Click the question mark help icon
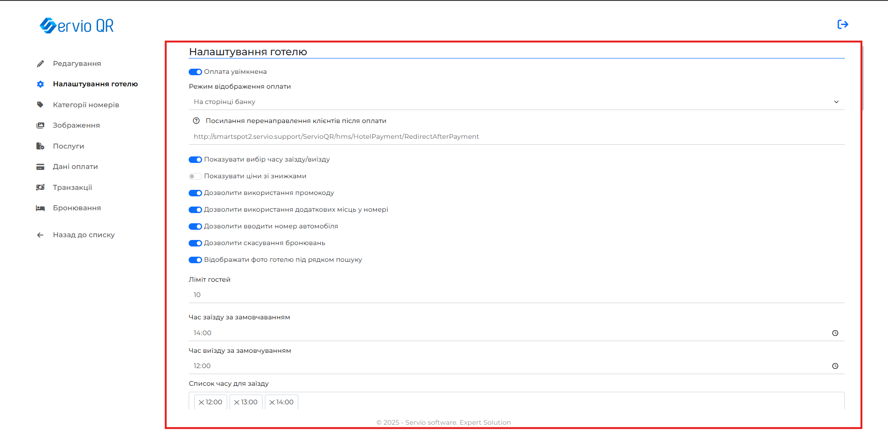The width and height of the screenshot is (888, 434). pos(196,121)
